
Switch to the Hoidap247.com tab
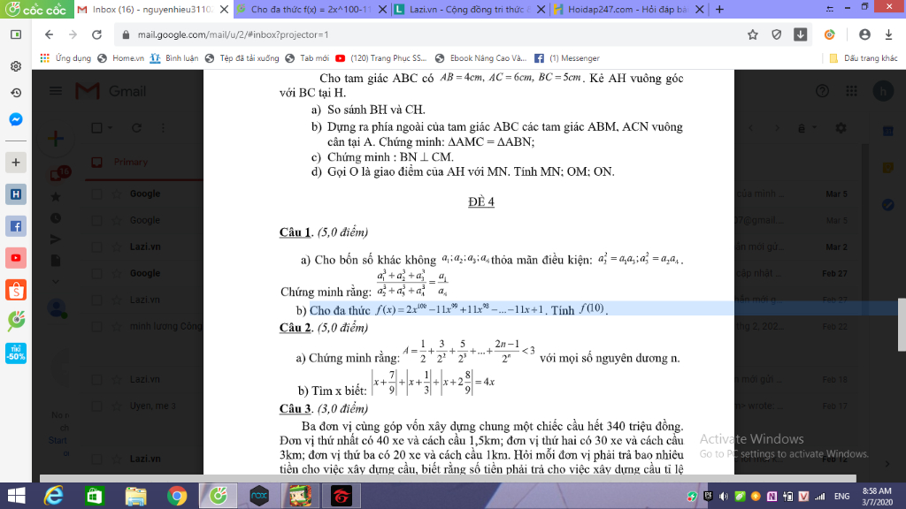coord(628,9)
